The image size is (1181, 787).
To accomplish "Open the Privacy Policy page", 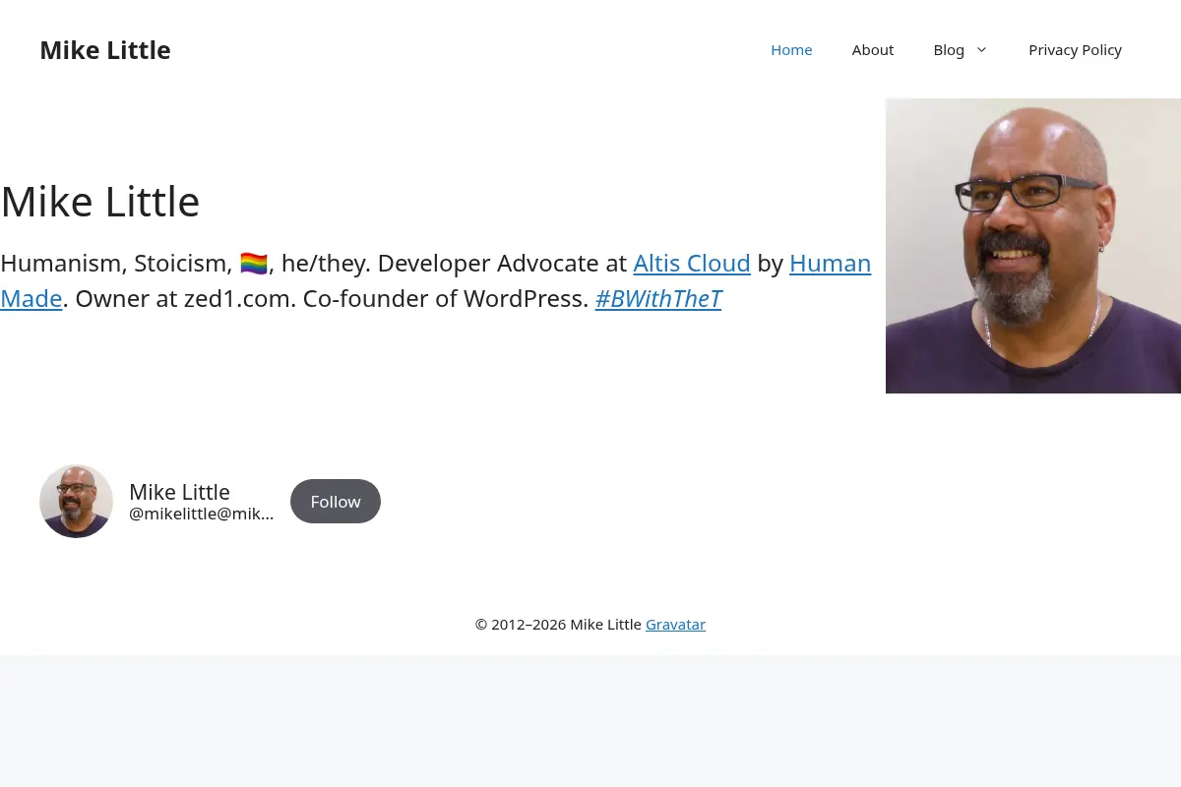I will (1075, 49).
